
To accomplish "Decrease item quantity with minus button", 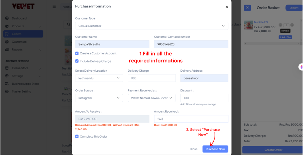I will click(280, 25).
